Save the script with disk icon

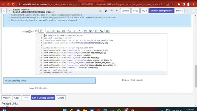[x=96, y=31]
